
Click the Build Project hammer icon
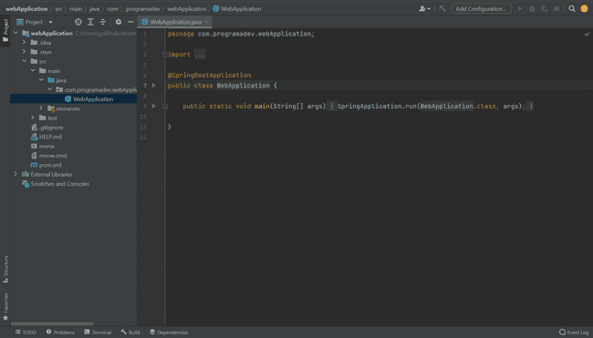(442, 8)
